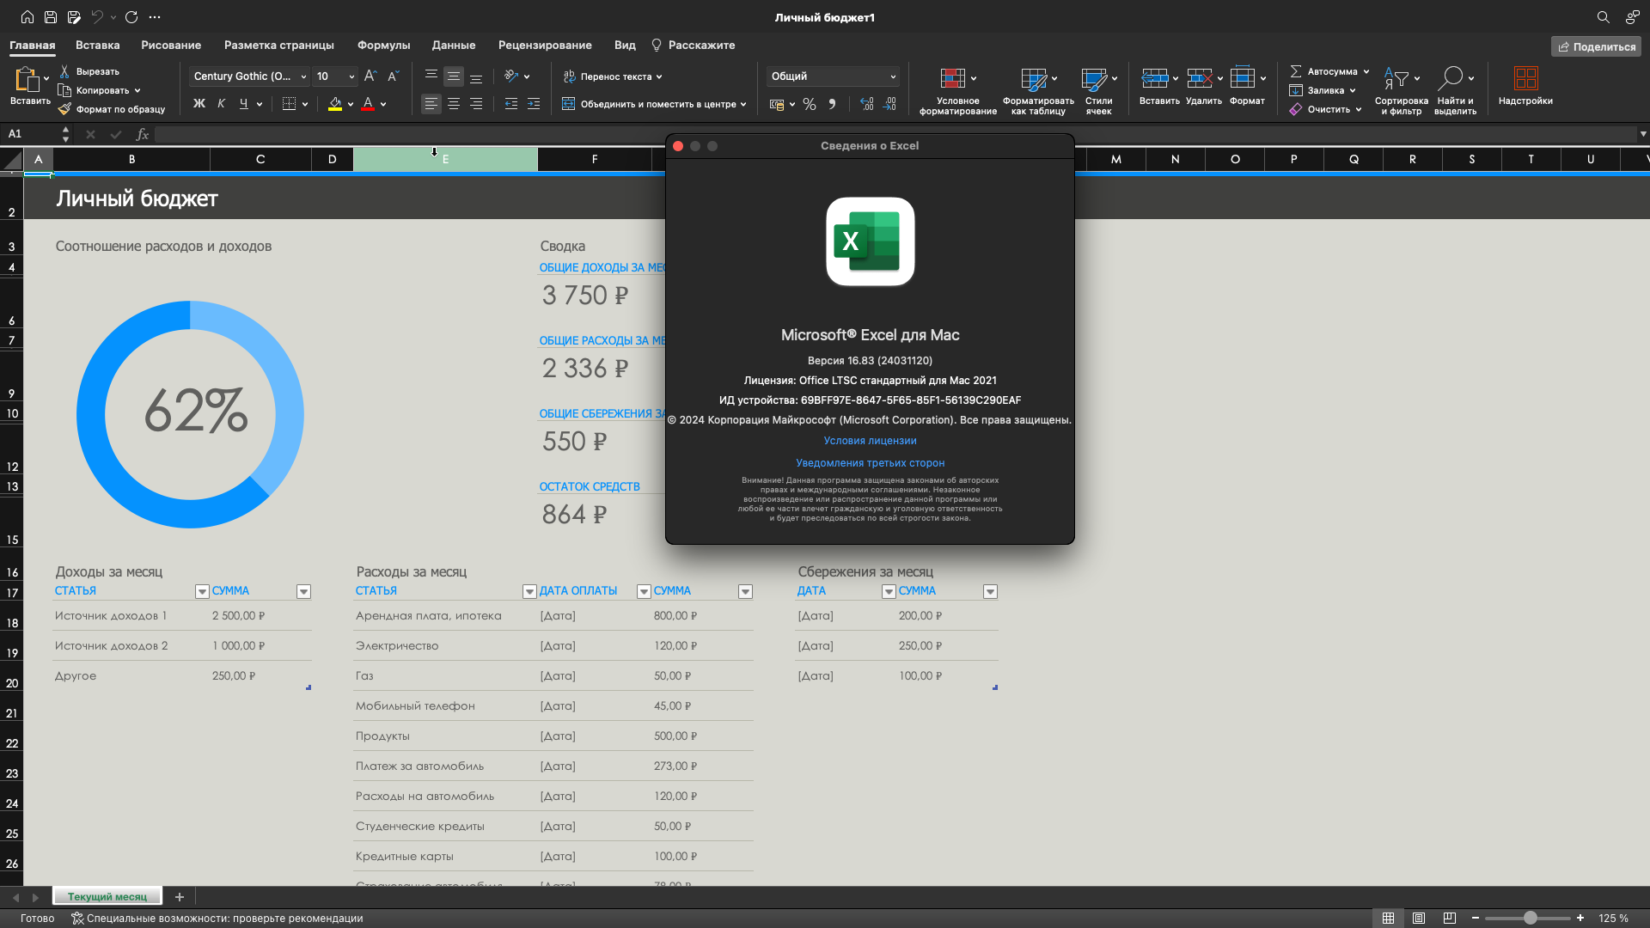1650x928 pixels.
Task: Open the СУММА column filter dropdown
Action: (x=303, y=591)
